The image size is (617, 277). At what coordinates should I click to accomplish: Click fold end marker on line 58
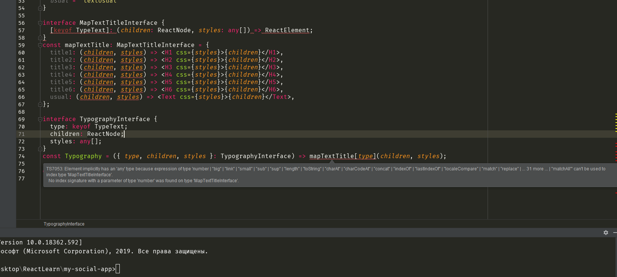(40, 38)
